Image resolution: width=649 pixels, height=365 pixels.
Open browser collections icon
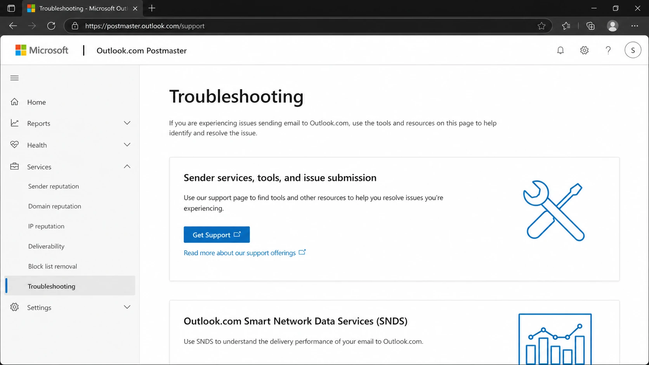[590, 26]
